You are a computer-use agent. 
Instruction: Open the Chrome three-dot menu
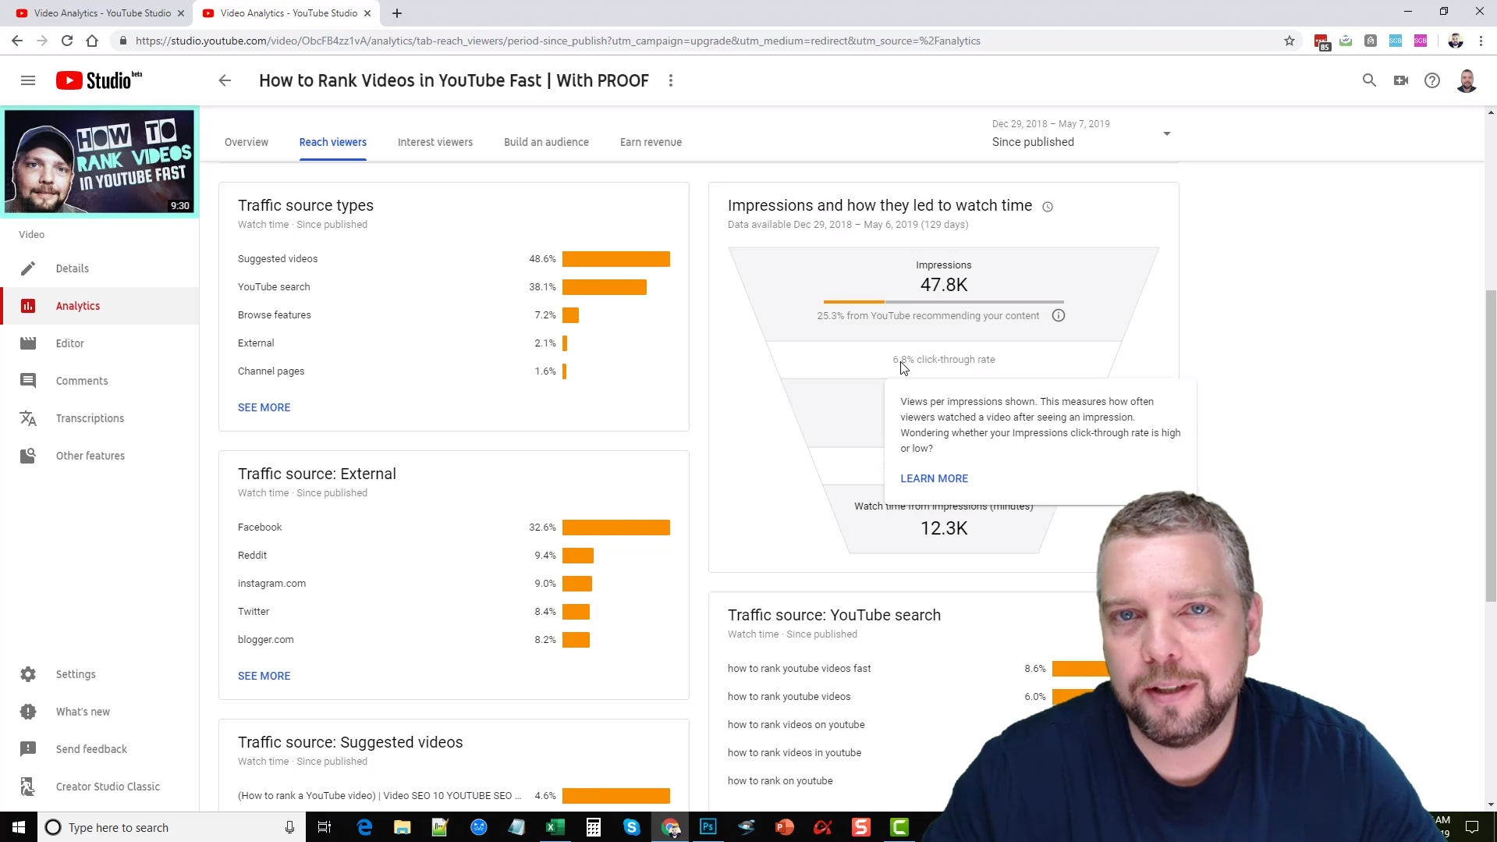[1481, 41]
